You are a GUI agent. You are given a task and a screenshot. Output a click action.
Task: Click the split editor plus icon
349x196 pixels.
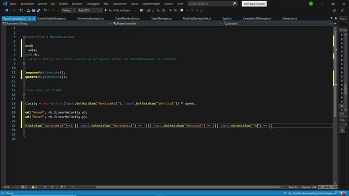pyautogui.click(x=335, y=23)
